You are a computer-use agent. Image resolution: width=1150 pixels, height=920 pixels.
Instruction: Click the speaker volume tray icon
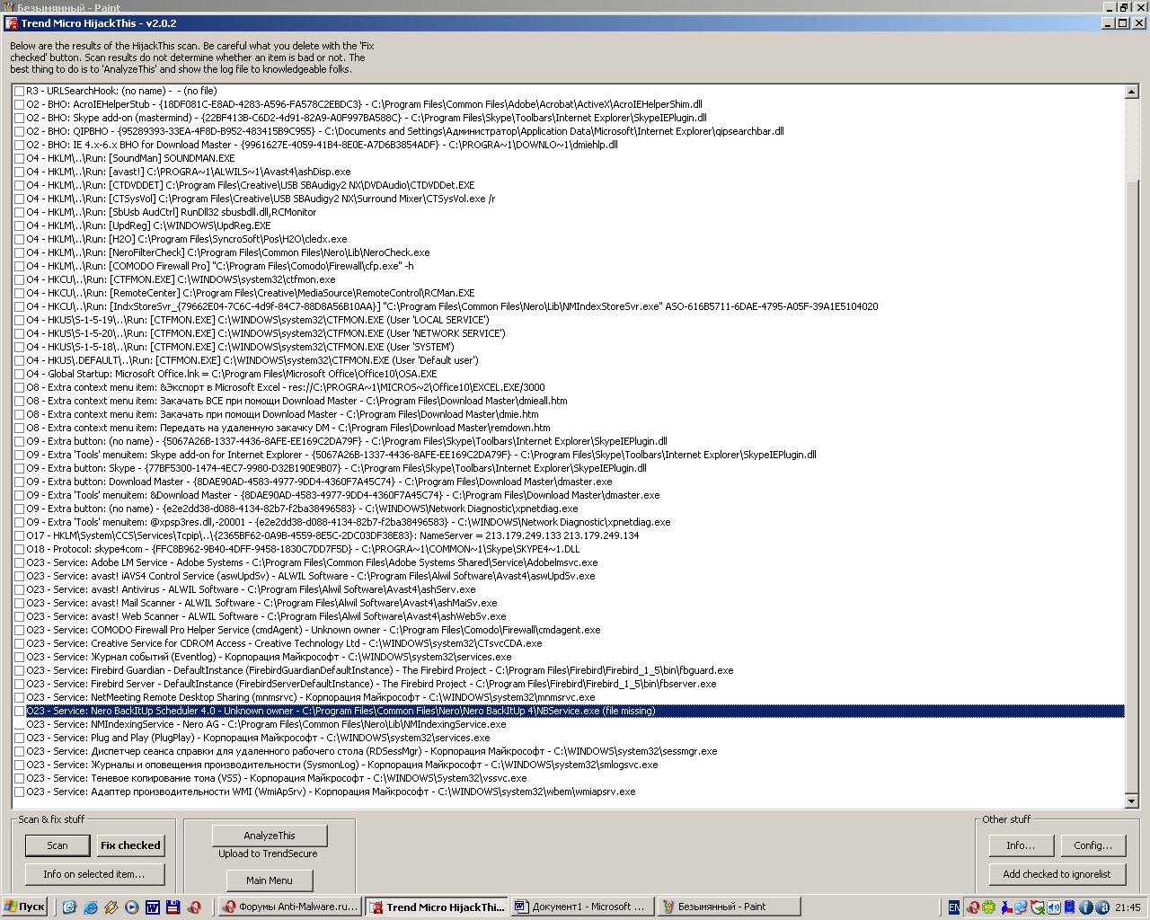[1053, 907]
